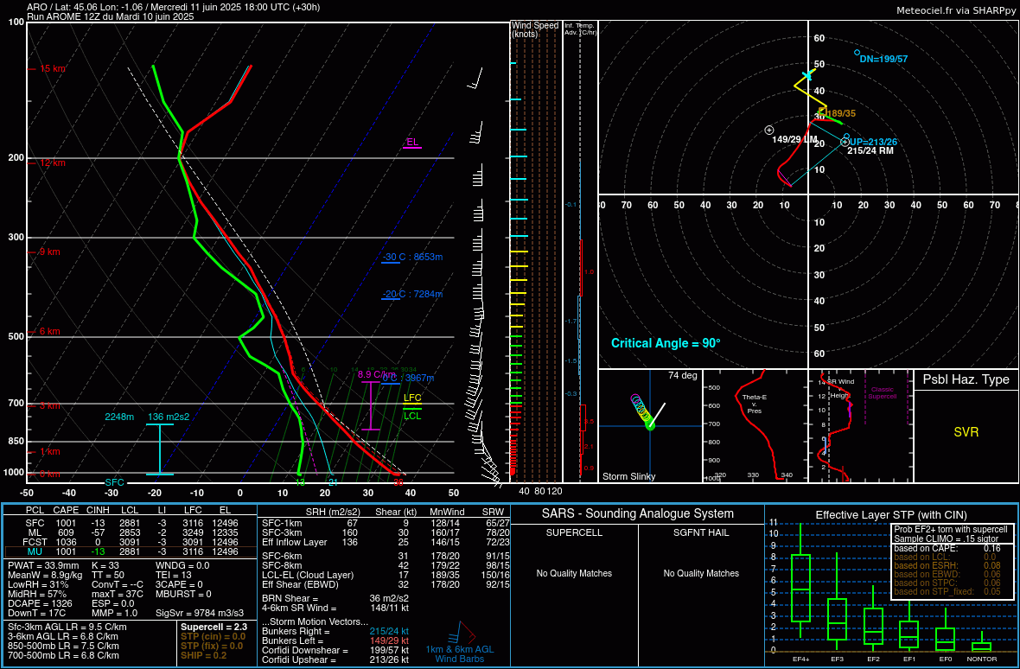Click the 'Sfc-3km AGL LR = 9.5 C/km' line
The image size is (1020, 669).
click(x=67, y=627)
